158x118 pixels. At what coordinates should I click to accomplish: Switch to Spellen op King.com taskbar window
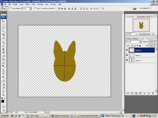tap(63, 116)
